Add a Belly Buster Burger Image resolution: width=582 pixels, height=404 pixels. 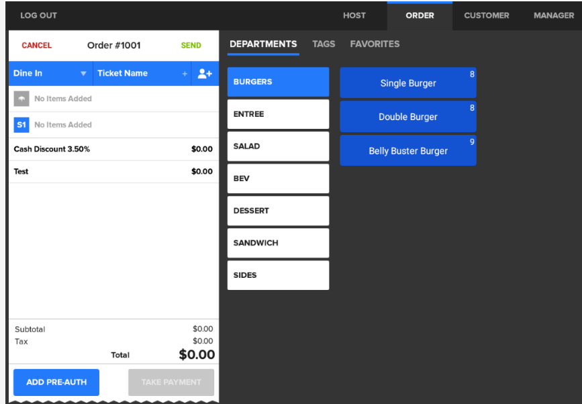pyautogui.click(x=407, y=151)
